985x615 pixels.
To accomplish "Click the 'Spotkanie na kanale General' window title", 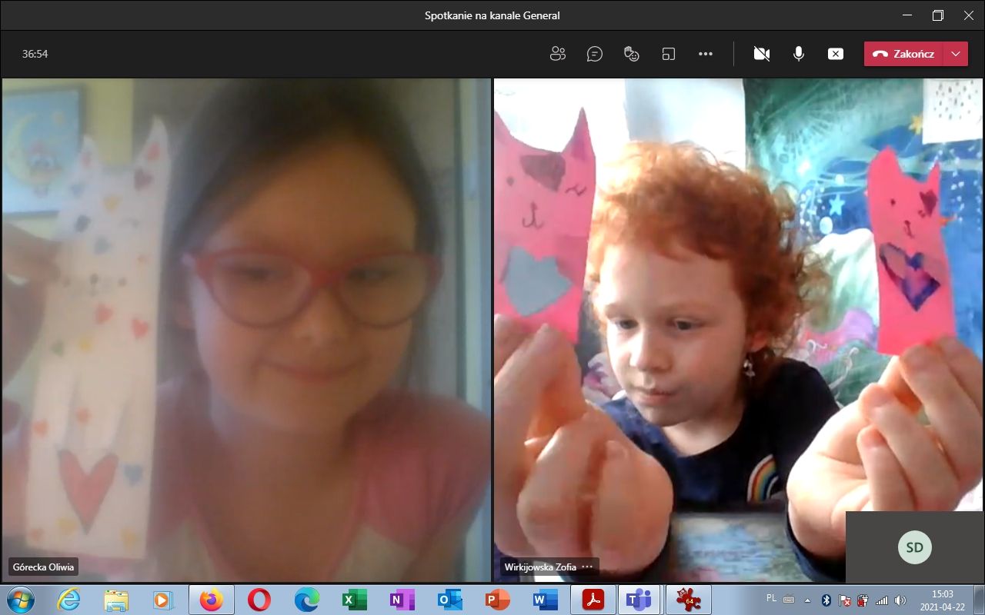I will [492, 15].
